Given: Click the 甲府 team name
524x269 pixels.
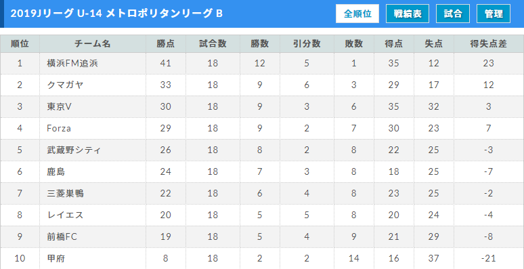Looking at the screenshot, I should pyautogui.click(x=56, y=259).
